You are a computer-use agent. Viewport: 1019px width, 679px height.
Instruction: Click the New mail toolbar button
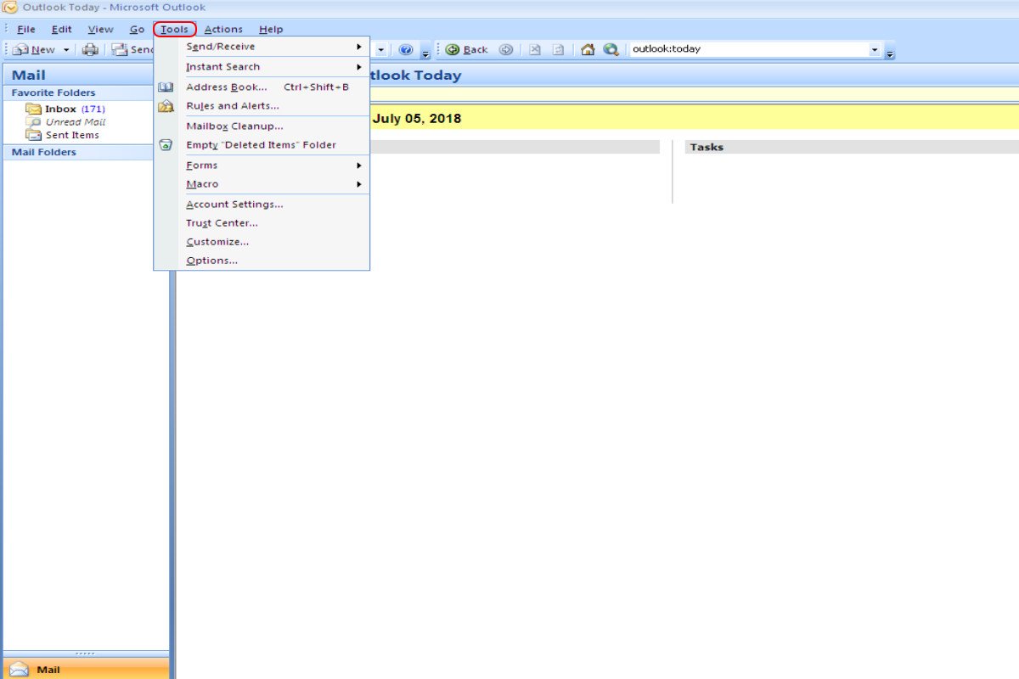coord(34,50)
